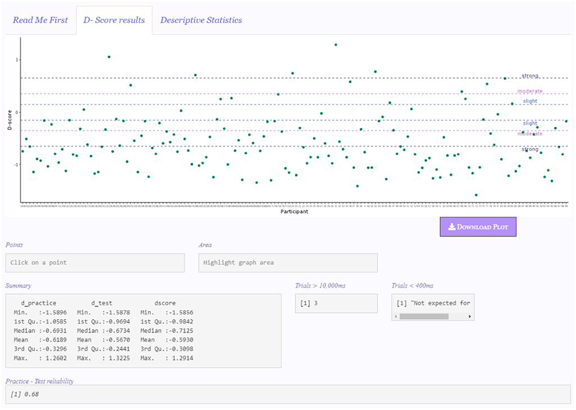Click the right scroll arrow in Trials < 400ms box
The width and height of the screenshot is (576, 410).
470,316
